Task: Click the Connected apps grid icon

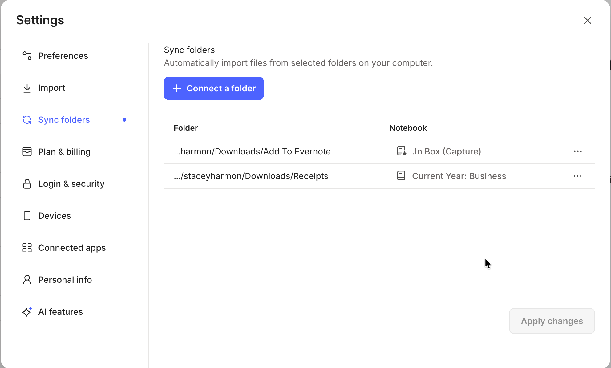Action: click(27, 248)
